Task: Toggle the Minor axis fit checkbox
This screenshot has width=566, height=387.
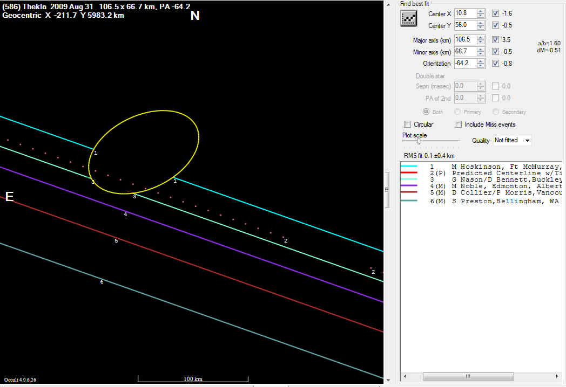Action: (496, 52)
